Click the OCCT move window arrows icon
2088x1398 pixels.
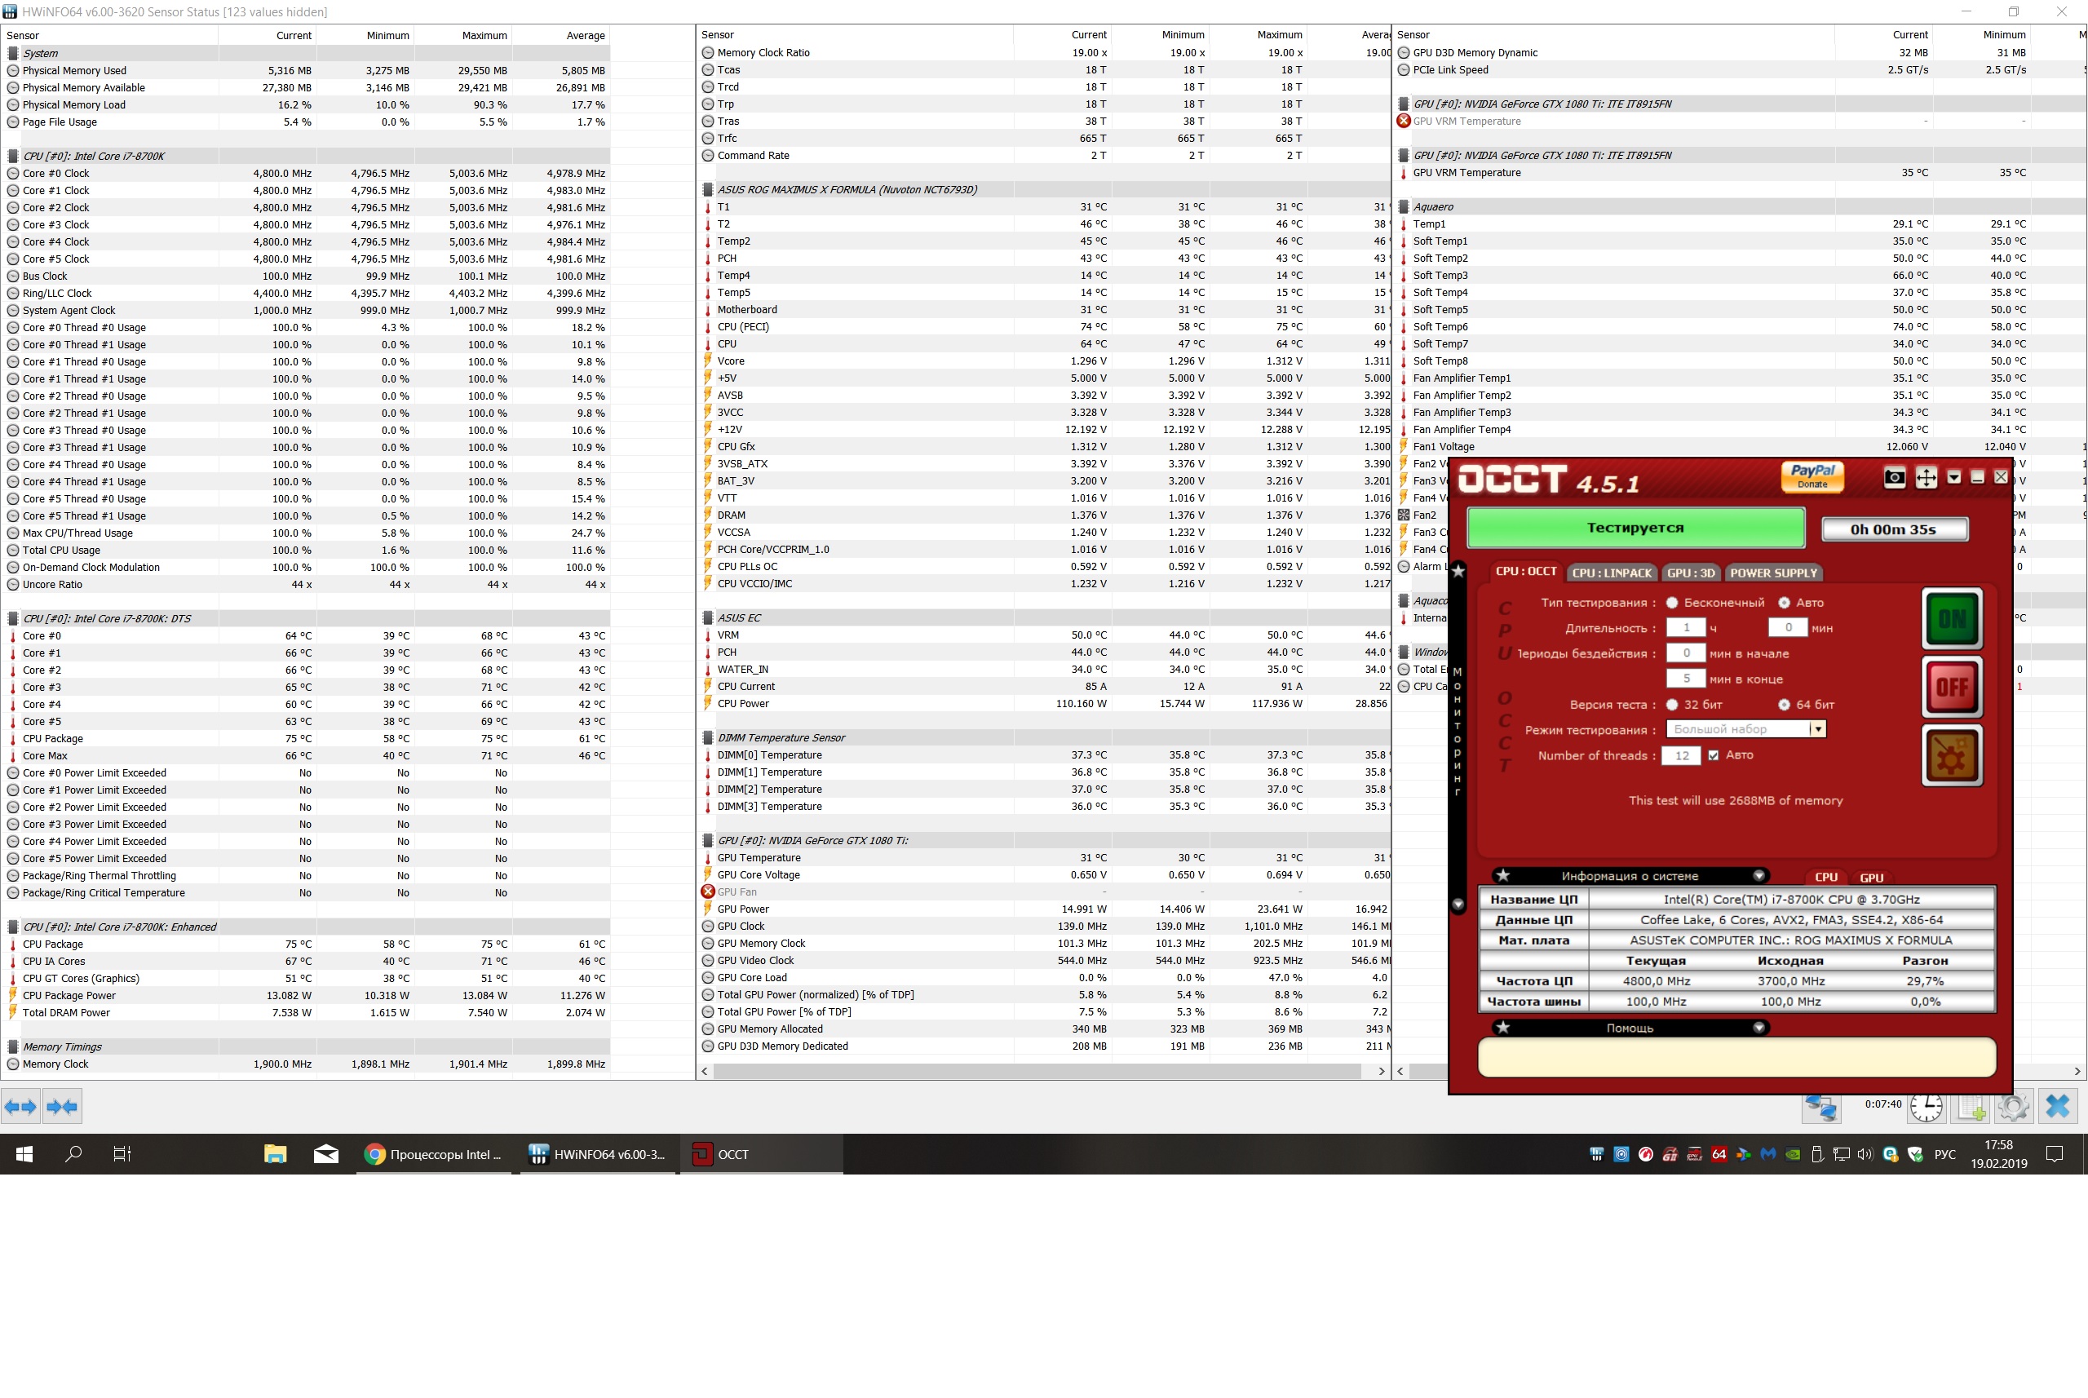pyautogui.click(x=1926, y=478)
